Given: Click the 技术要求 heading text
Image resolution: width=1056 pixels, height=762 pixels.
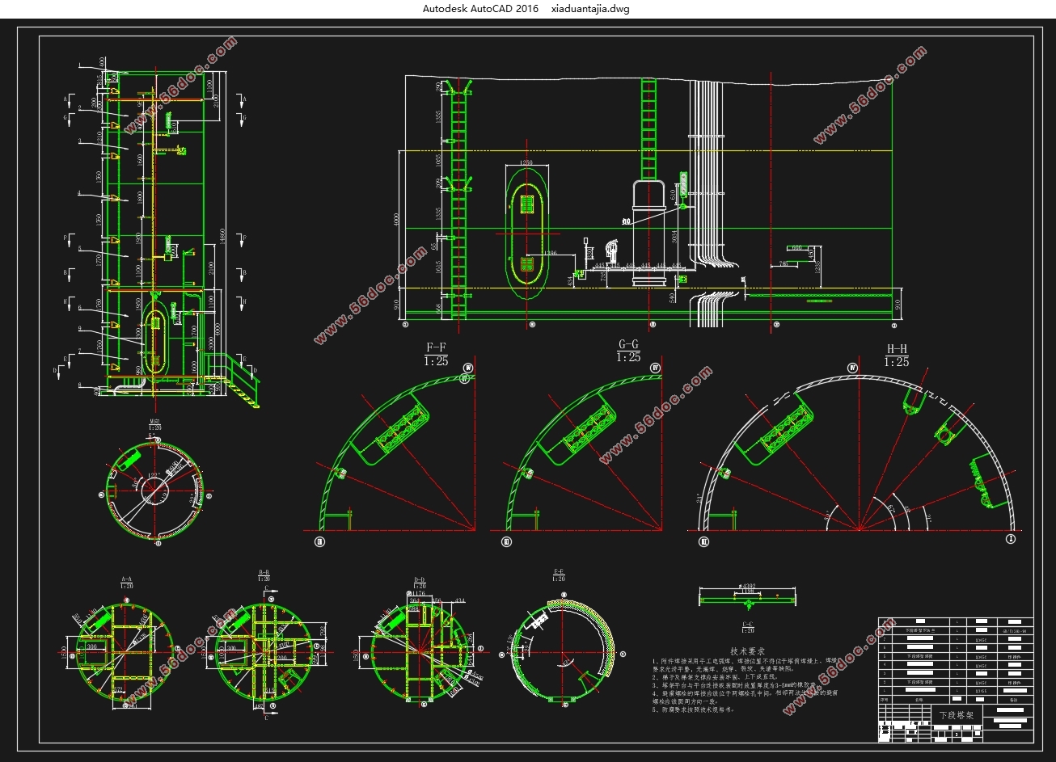Looking at the screenshot, I should click(x=747, y=650).
